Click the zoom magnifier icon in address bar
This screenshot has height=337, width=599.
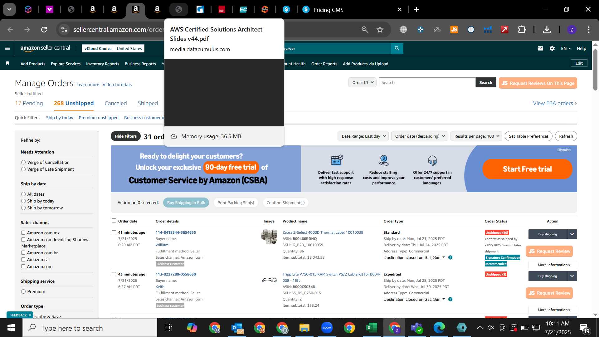click(x=365, y=30)
